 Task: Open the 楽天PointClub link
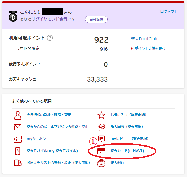144,39
